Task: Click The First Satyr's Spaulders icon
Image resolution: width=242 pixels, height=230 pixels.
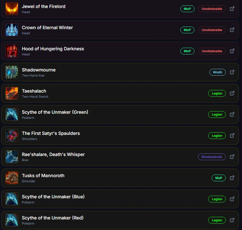Action: (x=12, y=136)
